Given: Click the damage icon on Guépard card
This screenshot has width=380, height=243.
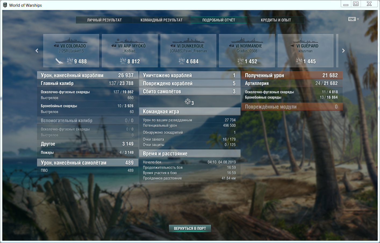Looking at the screenshot, I should click(x=299, y=61).
